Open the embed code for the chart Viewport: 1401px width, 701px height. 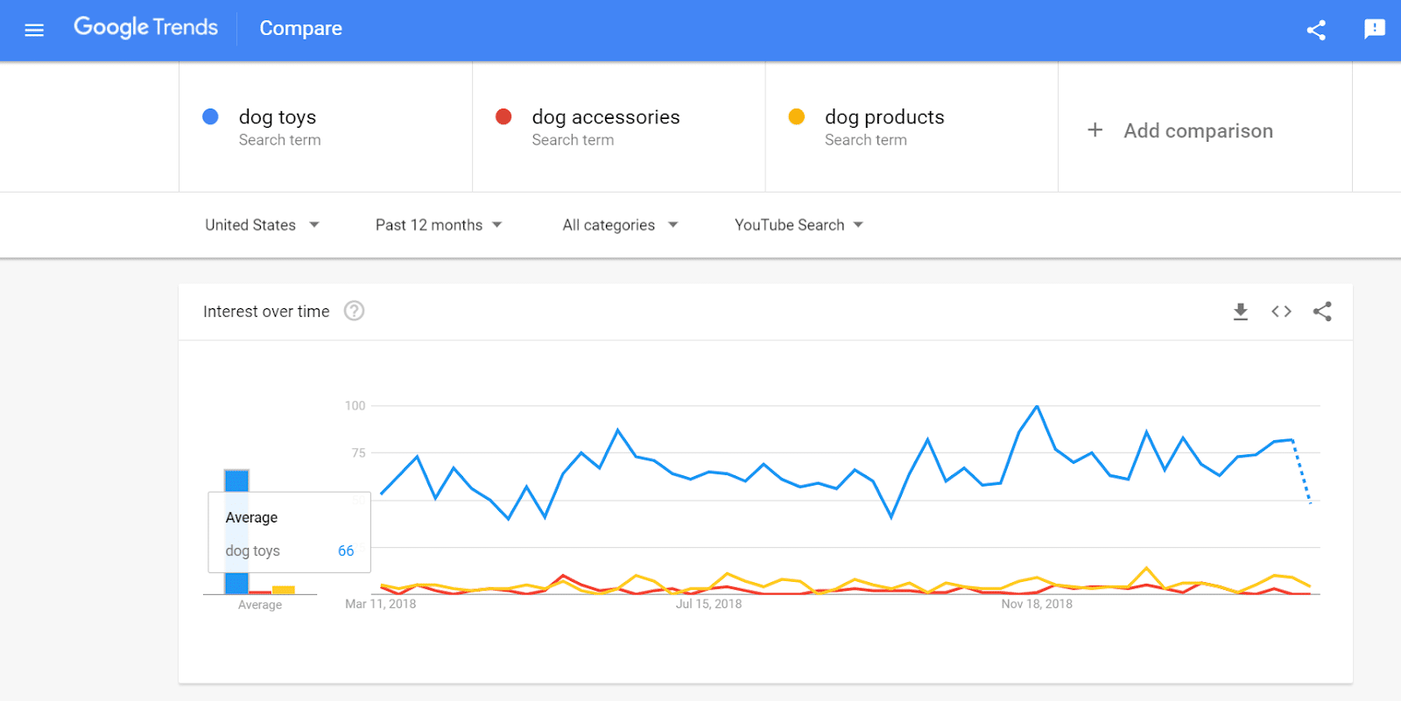[1280, 311]
